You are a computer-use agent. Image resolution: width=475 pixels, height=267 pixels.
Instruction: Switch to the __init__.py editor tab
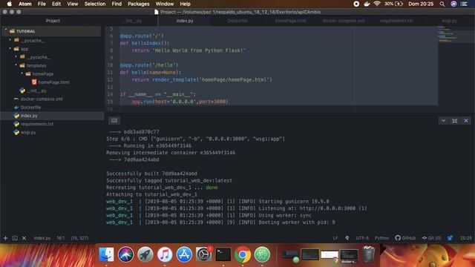coord(132,21)
